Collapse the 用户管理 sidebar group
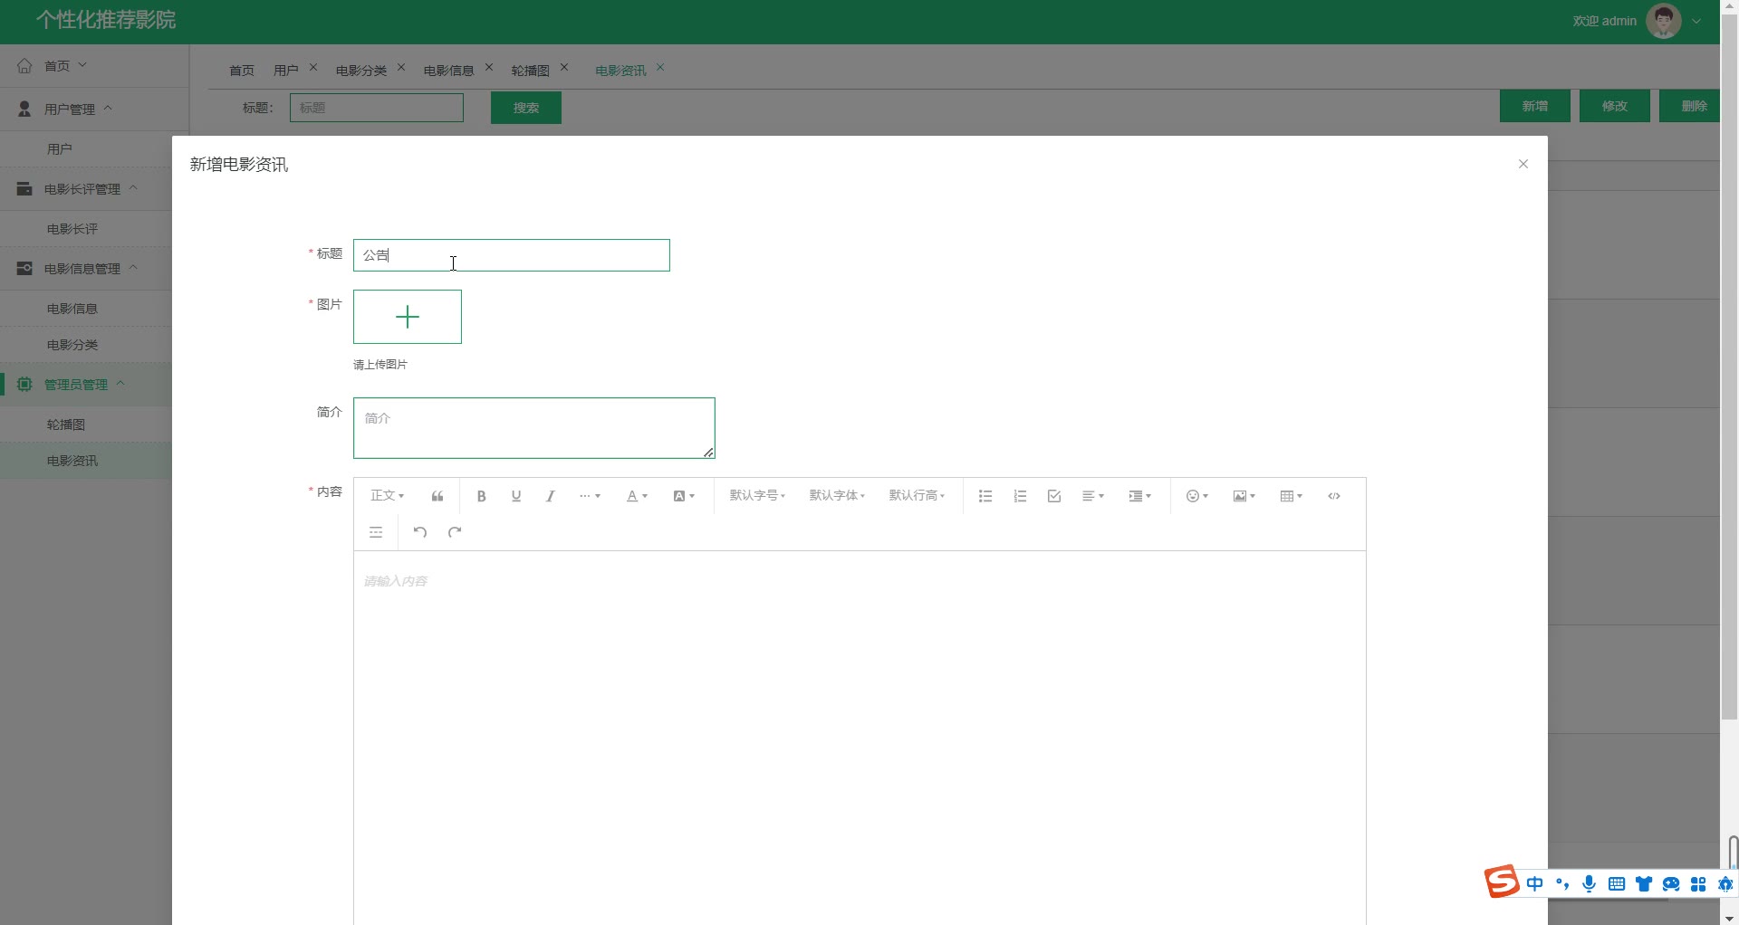Image resolution: width=1739 pixels, height=925 pixels. [x=94, y=110]
